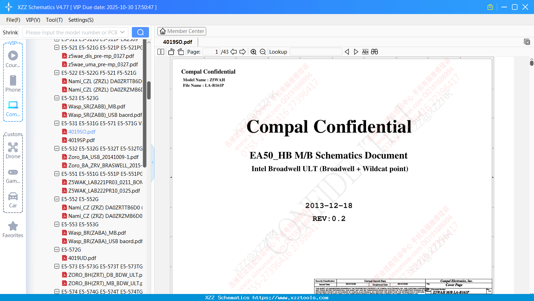Rotate the page clockwise
This screenshot has height=301, width=534.
point(181,52)
